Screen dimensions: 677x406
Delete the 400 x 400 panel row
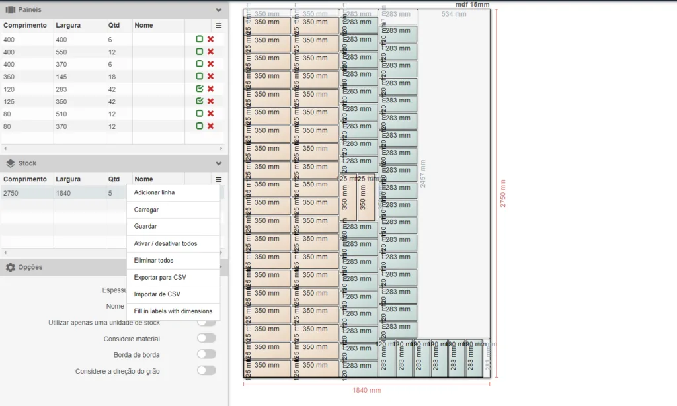click(x=210, y=39)
